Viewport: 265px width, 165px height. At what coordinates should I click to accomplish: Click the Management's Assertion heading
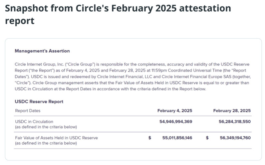[42, 51]
